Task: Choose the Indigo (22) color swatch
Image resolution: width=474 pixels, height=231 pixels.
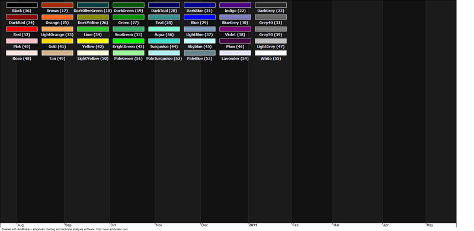Action: click(x=235, y=5)
